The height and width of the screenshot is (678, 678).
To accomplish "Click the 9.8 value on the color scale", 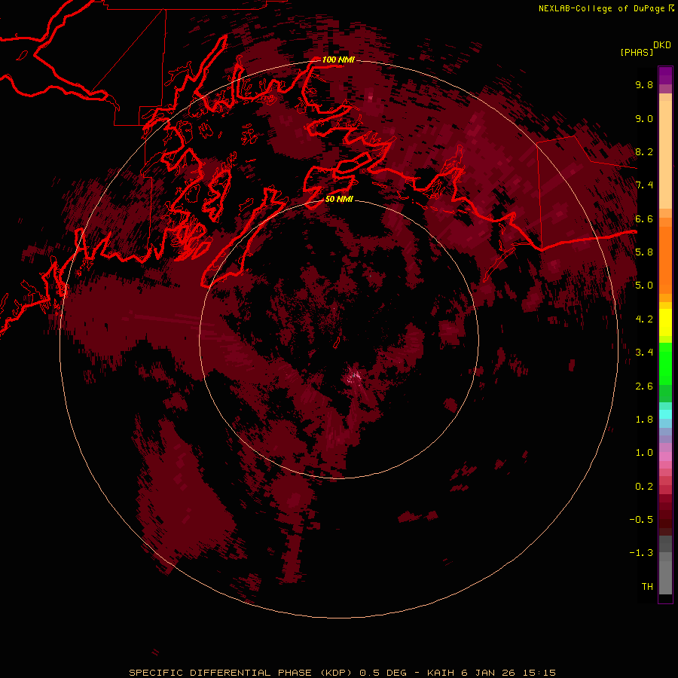I will (x=644, y=84).
